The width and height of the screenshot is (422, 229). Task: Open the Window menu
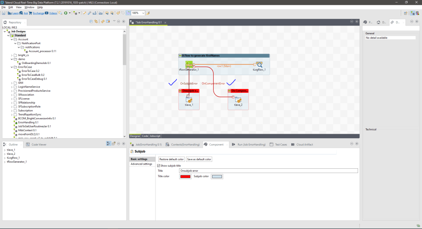29,7
